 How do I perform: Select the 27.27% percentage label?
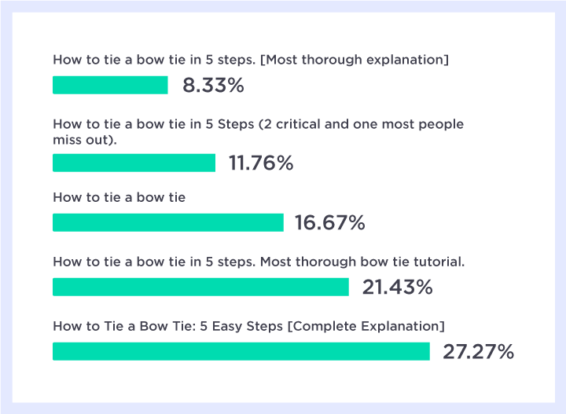click(x=478, y=352)
